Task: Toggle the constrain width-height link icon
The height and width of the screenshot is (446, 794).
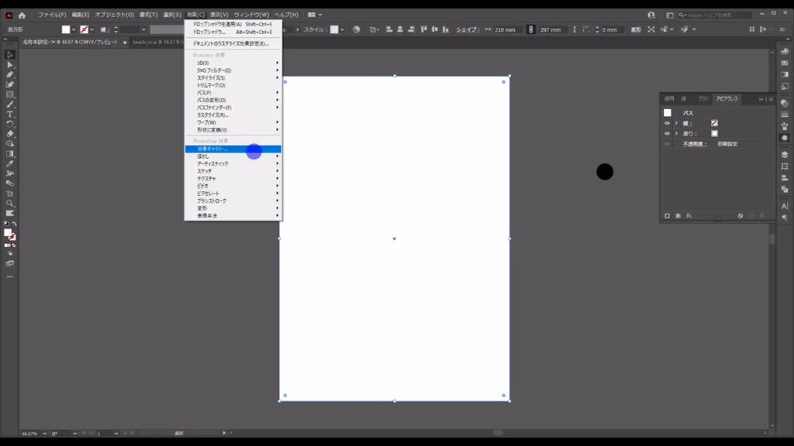Action: 530,30
